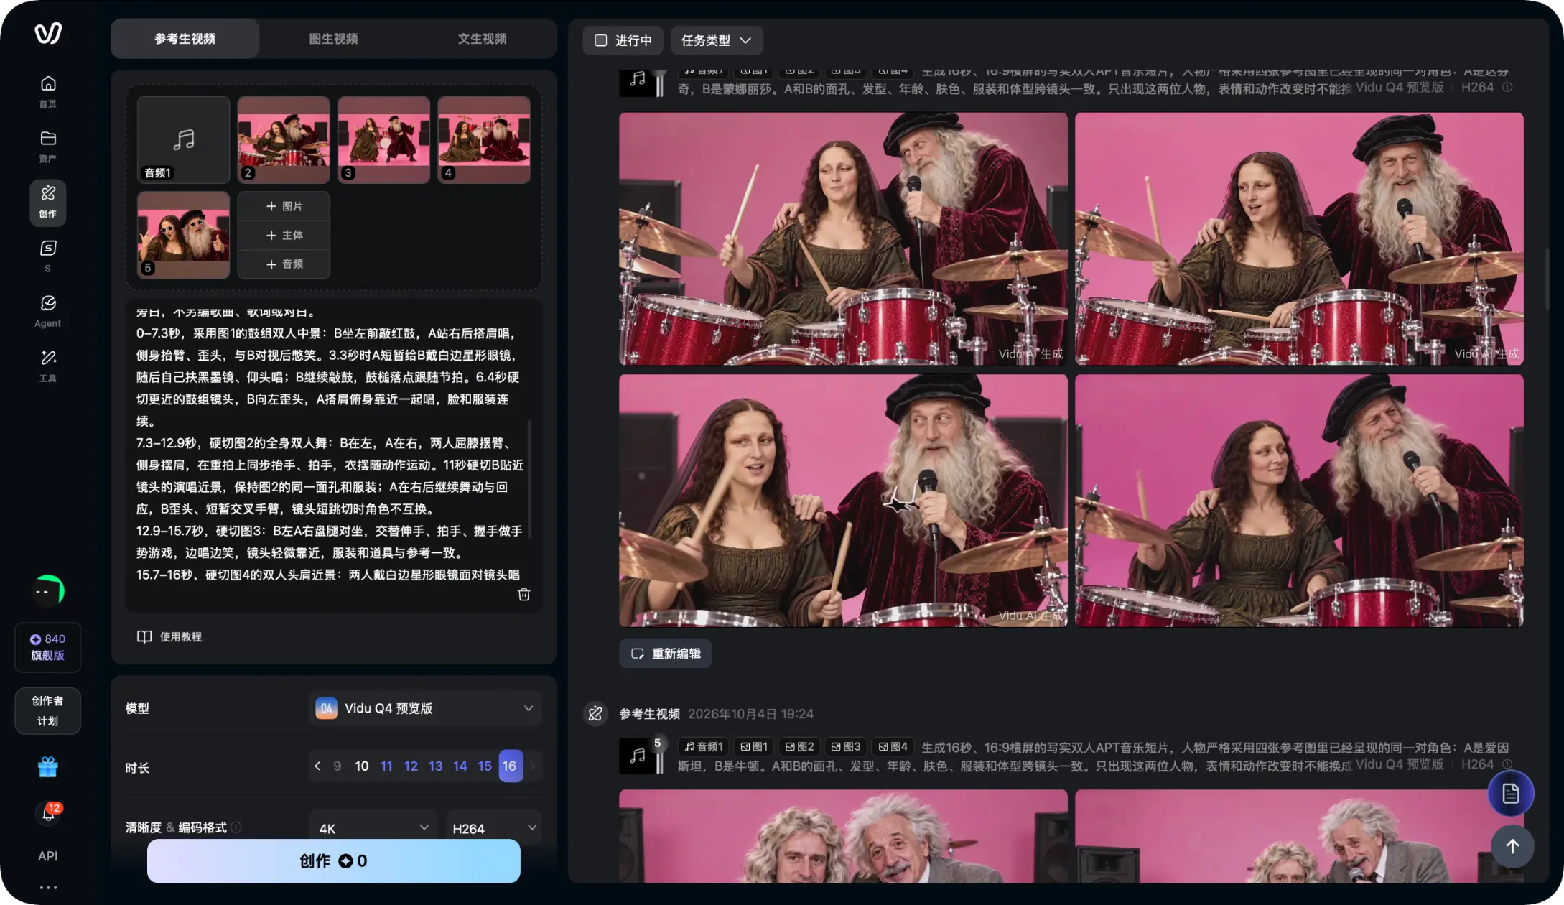The width and height of the screenshot is (1564, 905).
Task: Click the green circular avatar icon
Action: pos(48,591)
